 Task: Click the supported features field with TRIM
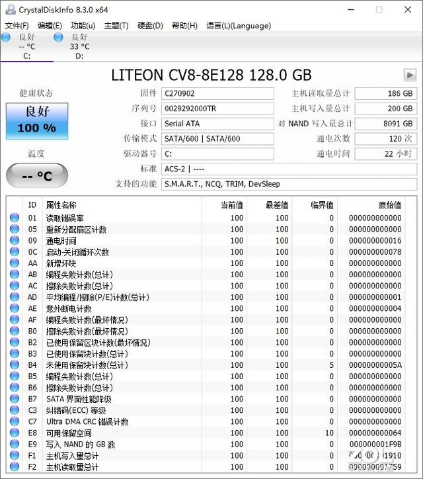pyautogui.click(x=289, y=184)
